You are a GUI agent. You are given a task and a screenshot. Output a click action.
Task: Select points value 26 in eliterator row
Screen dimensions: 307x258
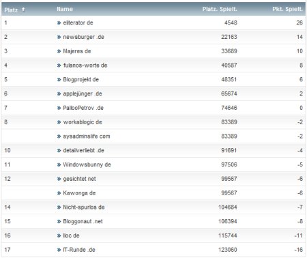coord(299,23)
